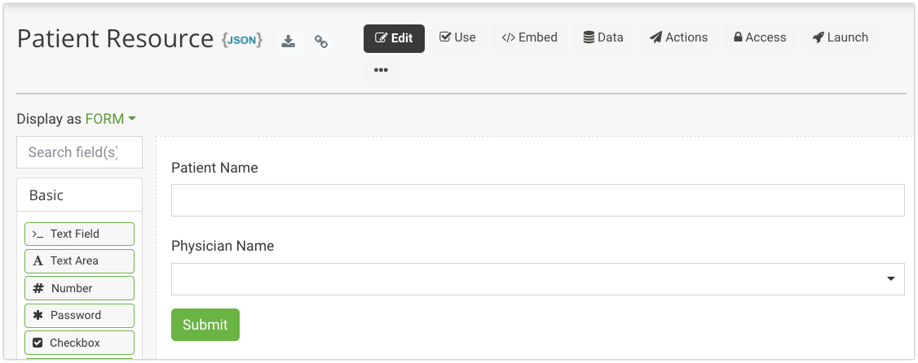This screenshot has height=363, width=918.
Task: Switch to the Use tab
Action: (x=457, y=37)
